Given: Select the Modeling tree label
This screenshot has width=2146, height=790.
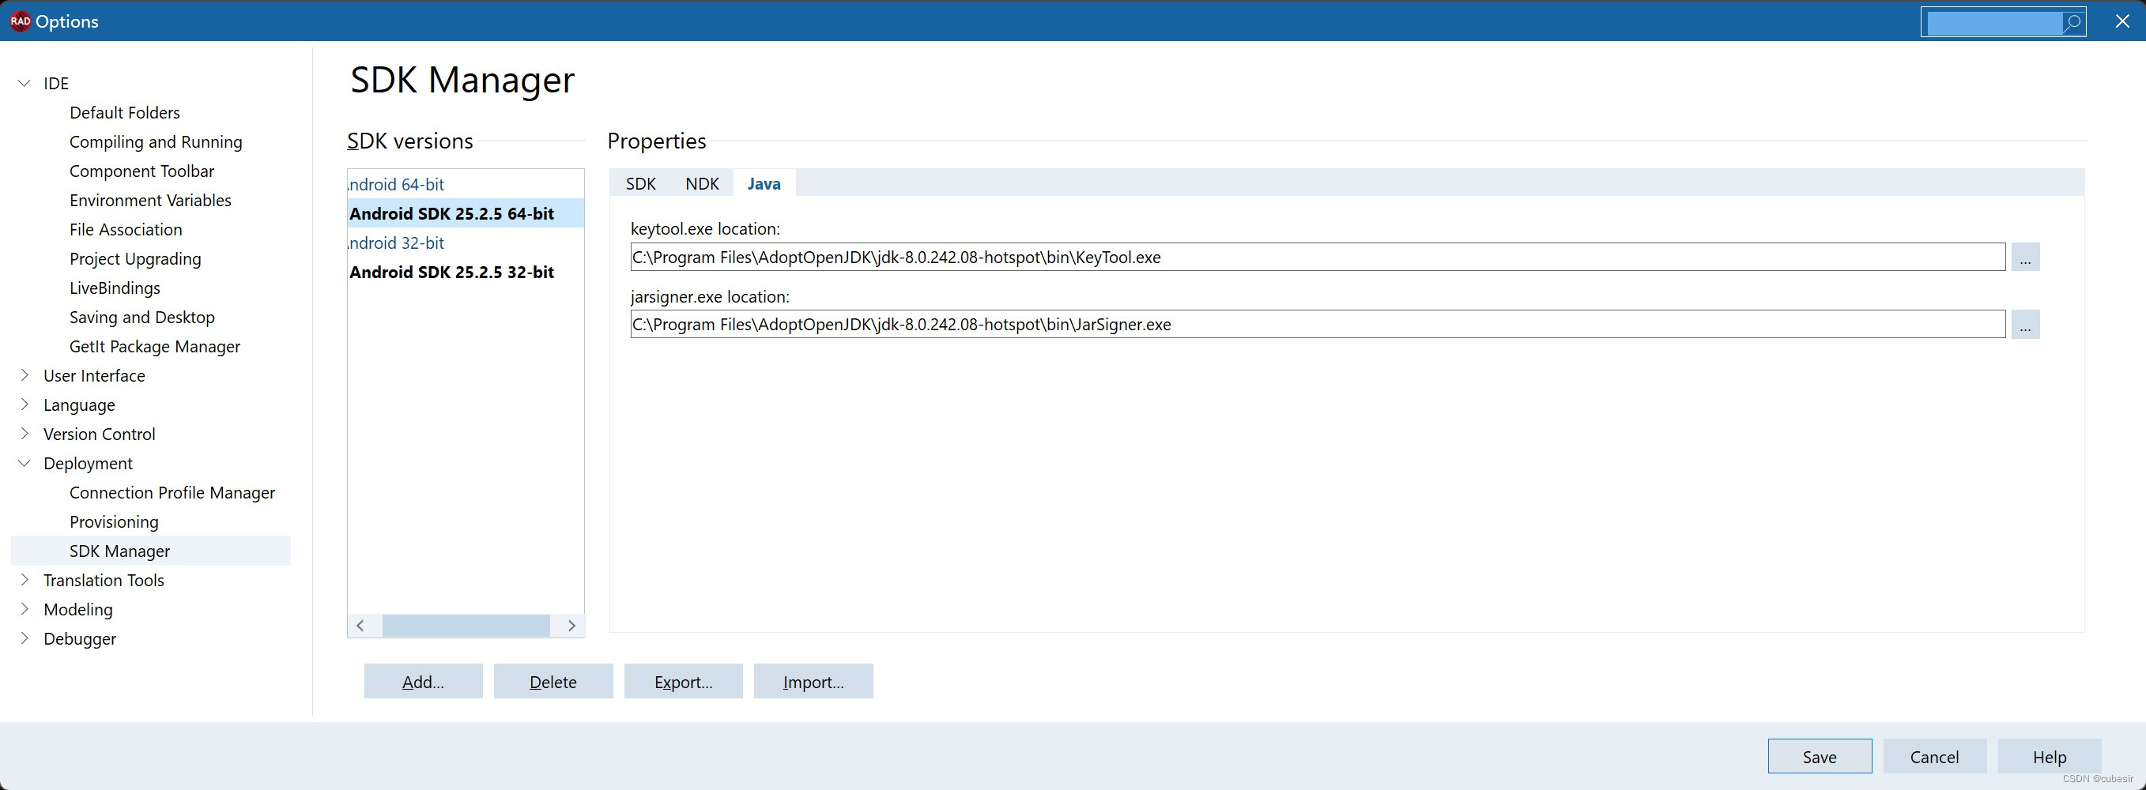Looking at the screenshot, I should pos(78,609).
